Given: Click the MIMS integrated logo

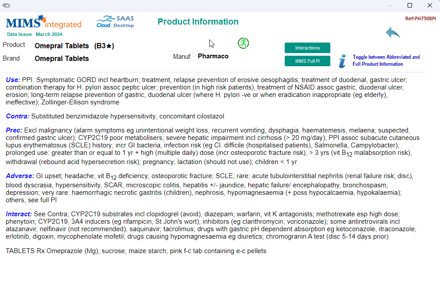Looking at the screenshot, I should point(43,22).
